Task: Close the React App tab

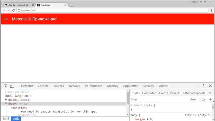Action: [65, 5]
